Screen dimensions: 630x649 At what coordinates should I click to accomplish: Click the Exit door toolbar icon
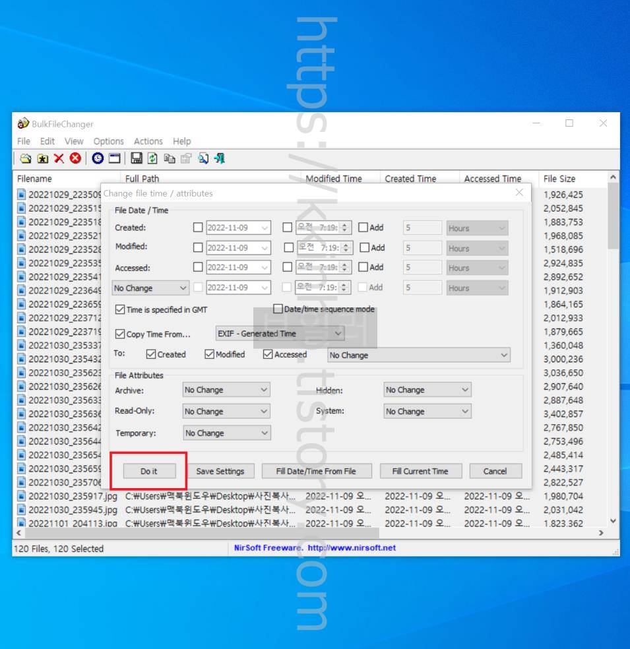220,158
